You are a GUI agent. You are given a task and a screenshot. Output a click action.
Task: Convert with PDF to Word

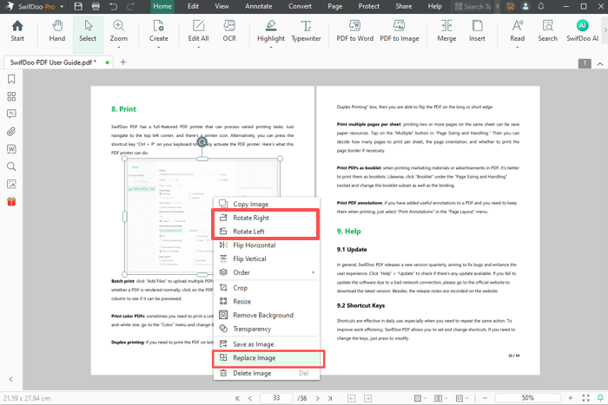(354, 31)
